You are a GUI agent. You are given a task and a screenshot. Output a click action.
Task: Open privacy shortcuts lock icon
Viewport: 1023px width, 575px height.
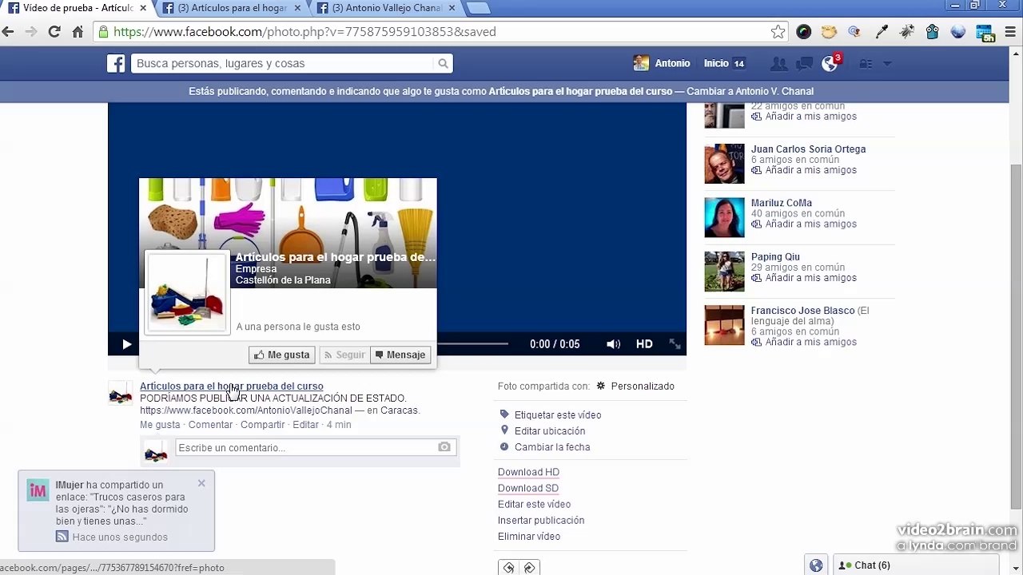click(866, 64)
